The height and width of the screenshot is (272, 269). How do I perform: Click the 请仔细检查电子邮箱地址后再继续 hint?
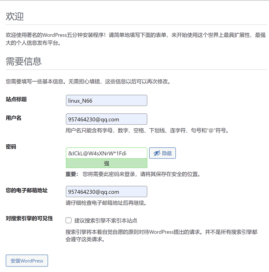(x=106, y=203)
